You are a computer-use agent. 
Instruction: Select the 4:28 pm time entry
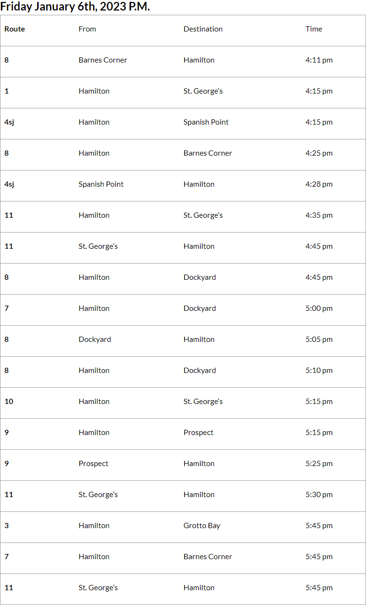click(x=319, y=184)
